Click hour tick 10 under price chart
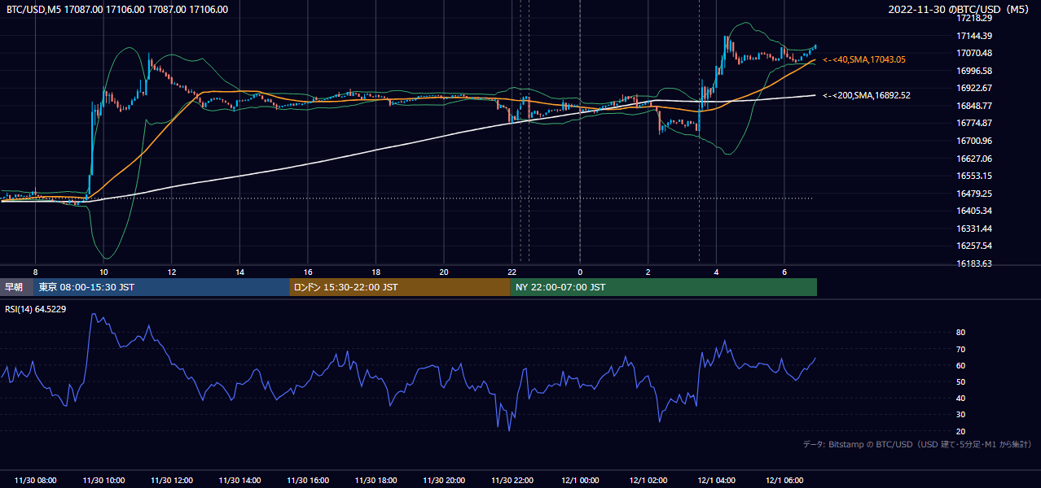The width and height of the screenshot is (1041, 488). pyautogui.click(x=103, y=271)
